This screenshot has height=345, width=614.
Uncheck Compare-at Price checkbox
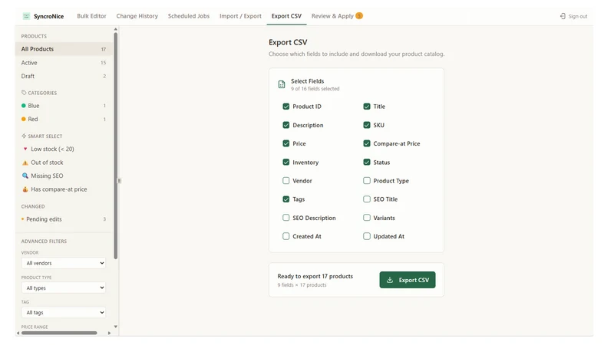tap(367, 143)
